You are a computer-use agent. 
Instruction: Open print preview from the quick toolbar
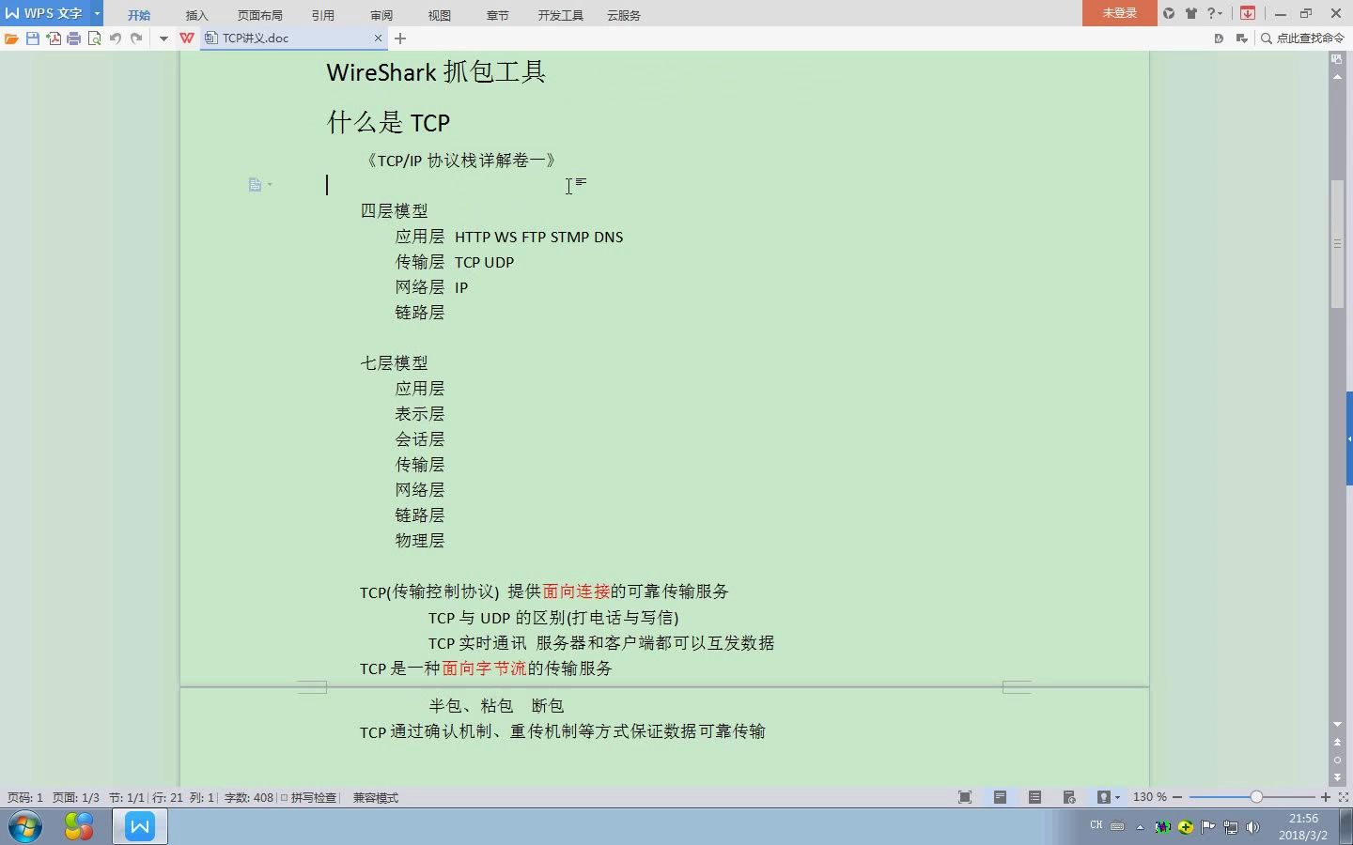95,38
